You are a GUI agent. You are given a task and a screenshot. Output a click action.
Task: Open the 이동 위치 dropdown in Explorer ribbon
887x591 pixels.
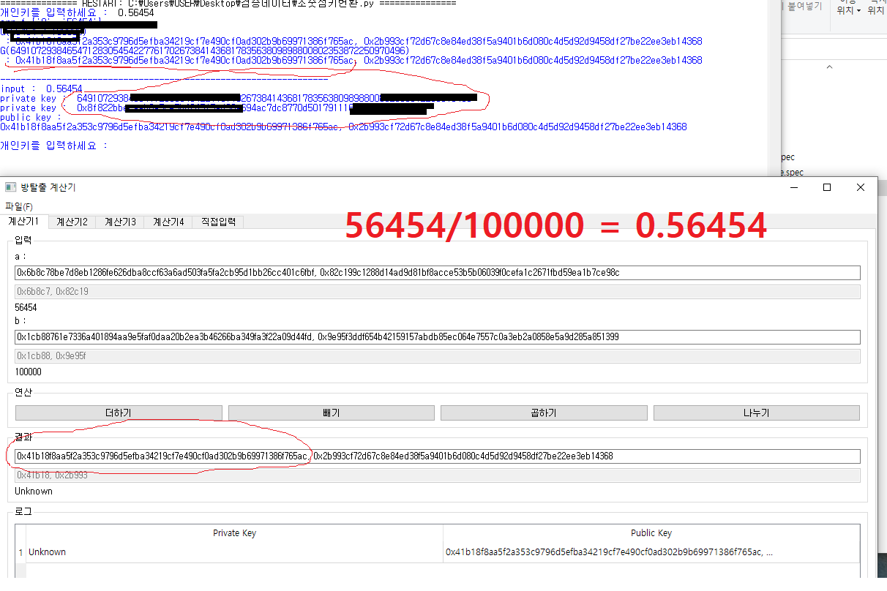tap(849, 9)
